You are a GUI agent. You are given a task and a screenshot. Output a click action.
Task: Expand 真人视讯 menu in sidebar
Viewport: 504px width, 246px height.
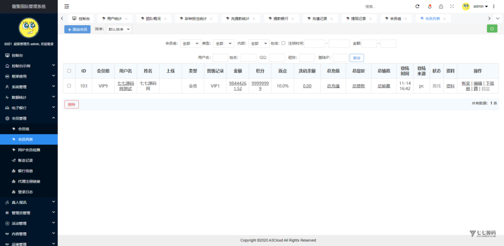[29, 202]
